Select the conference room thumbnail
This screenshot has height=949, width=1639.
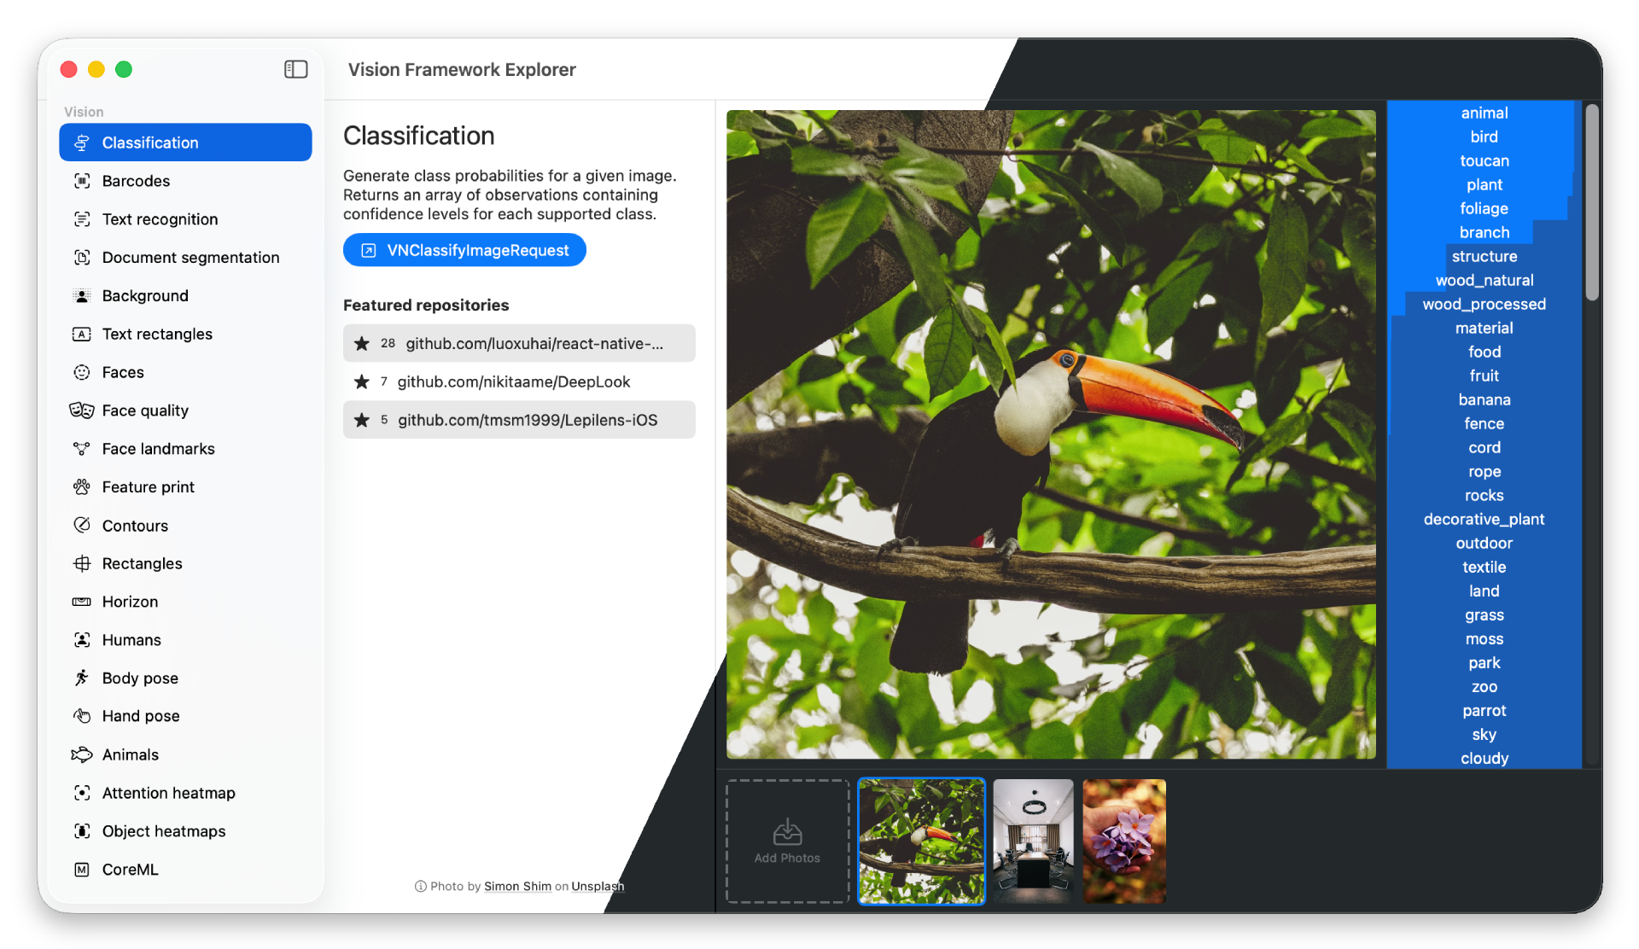click(x=1033, y=841)
